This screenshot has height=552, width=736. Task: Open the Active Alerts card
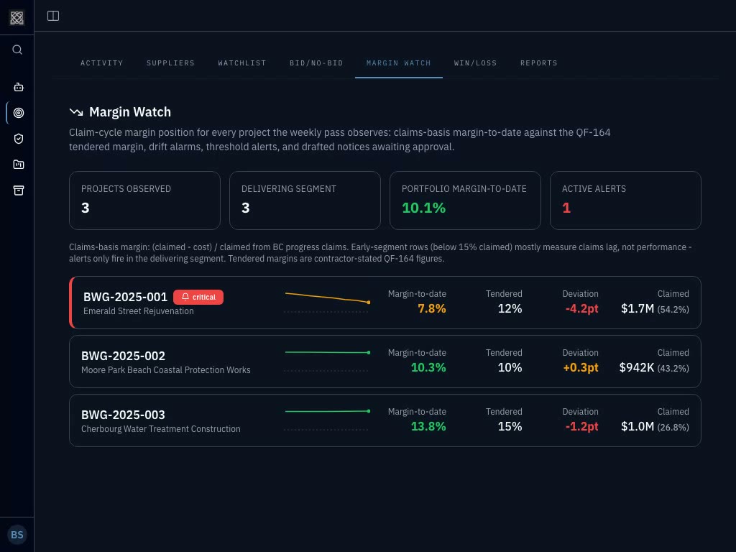pyautogui.click(x=626, y=201)
